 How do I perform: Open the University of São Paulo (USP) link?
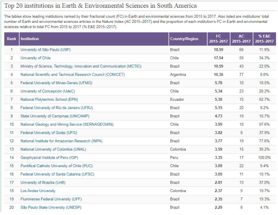(x=45, y=50)
